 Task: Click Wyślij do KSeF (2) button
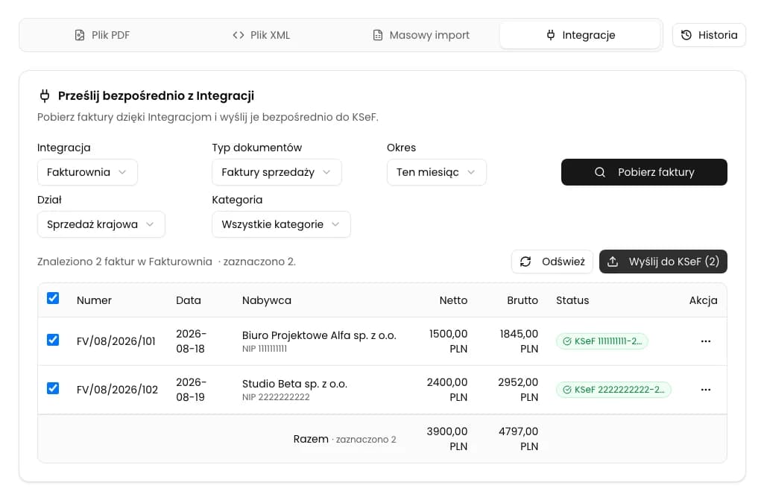click(x=663, y=262)
